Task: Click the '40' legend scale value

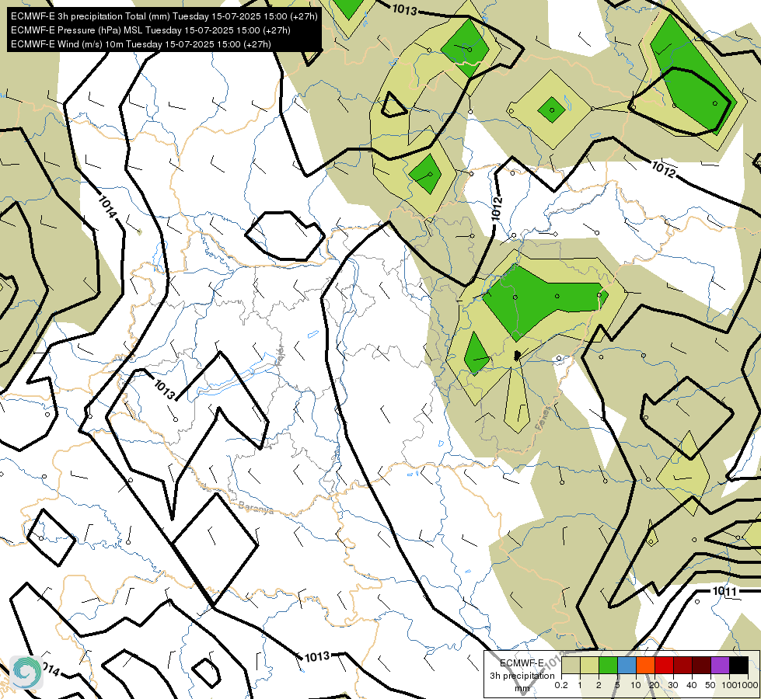Action: pyautogui.click(x=692, y=685)
